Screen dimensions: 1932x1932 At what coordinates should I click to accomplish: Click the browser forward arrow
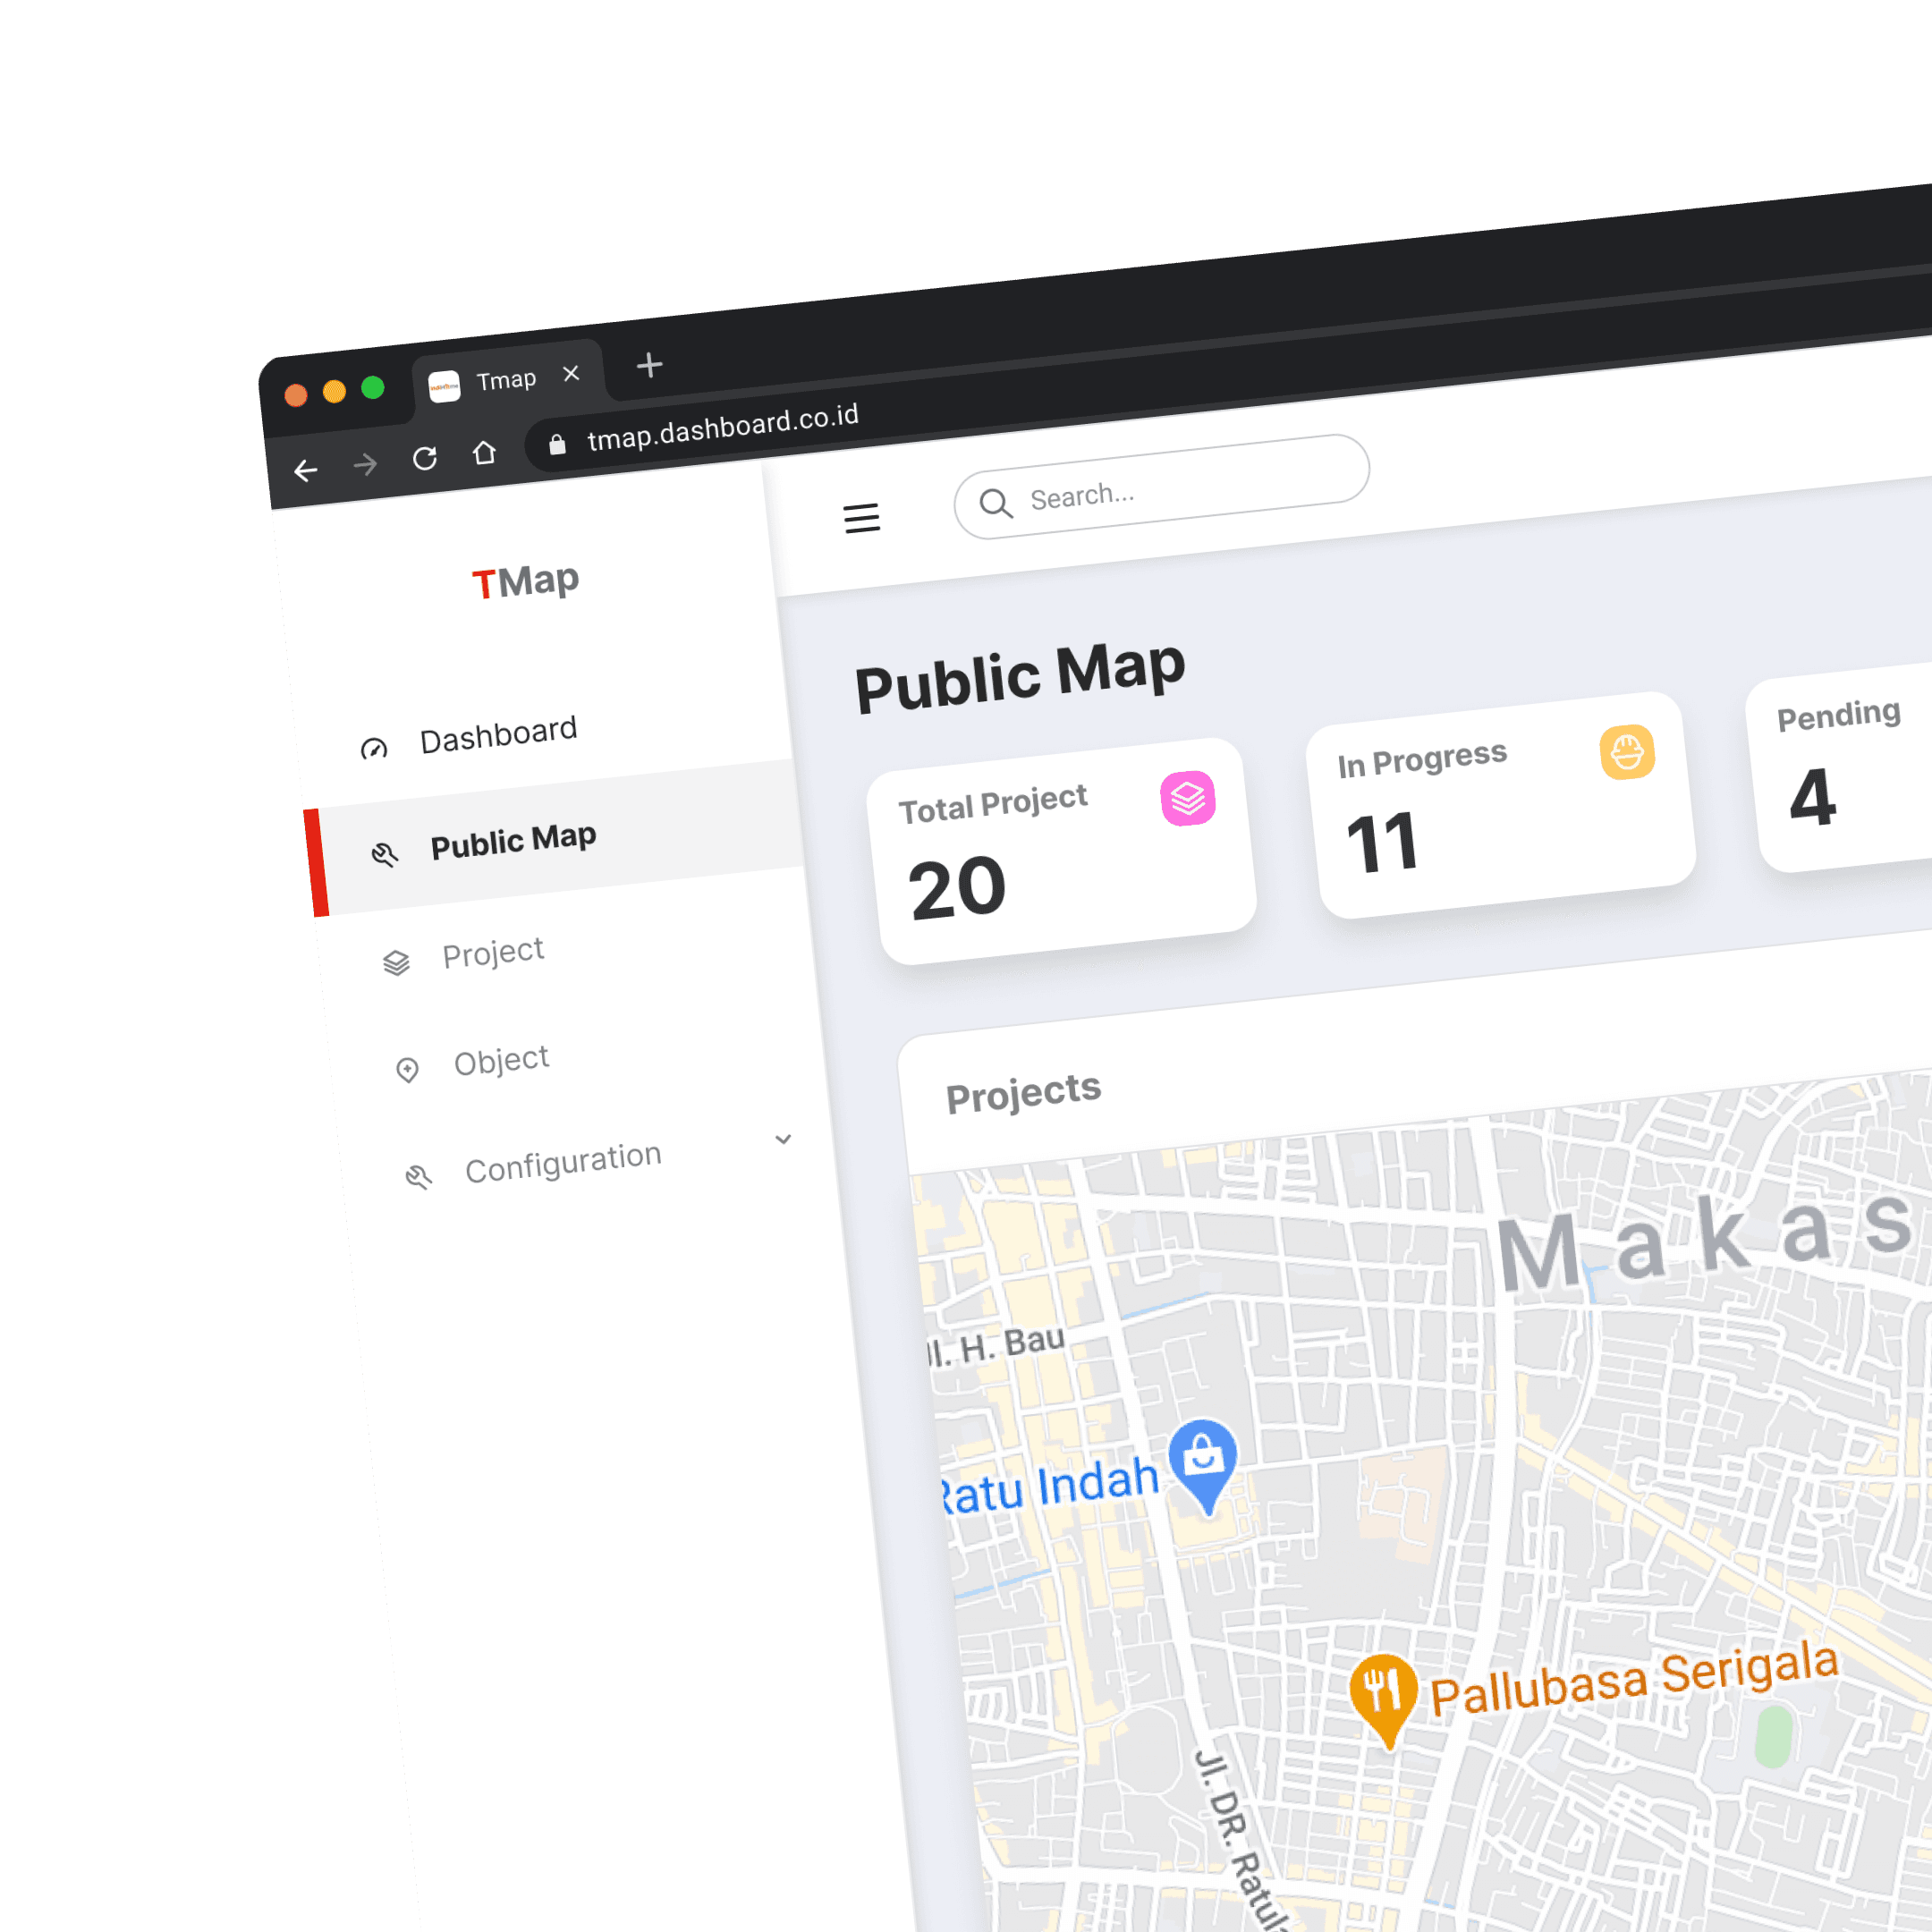(x=366, y=464)
